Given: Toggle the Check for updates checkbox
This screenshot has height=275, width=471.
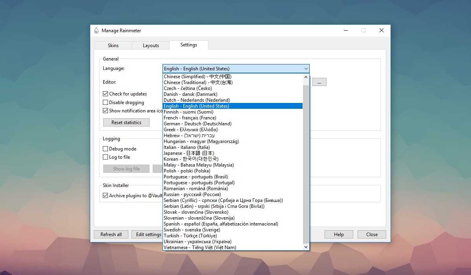Looking at the screenshot, I should (106, 94).
